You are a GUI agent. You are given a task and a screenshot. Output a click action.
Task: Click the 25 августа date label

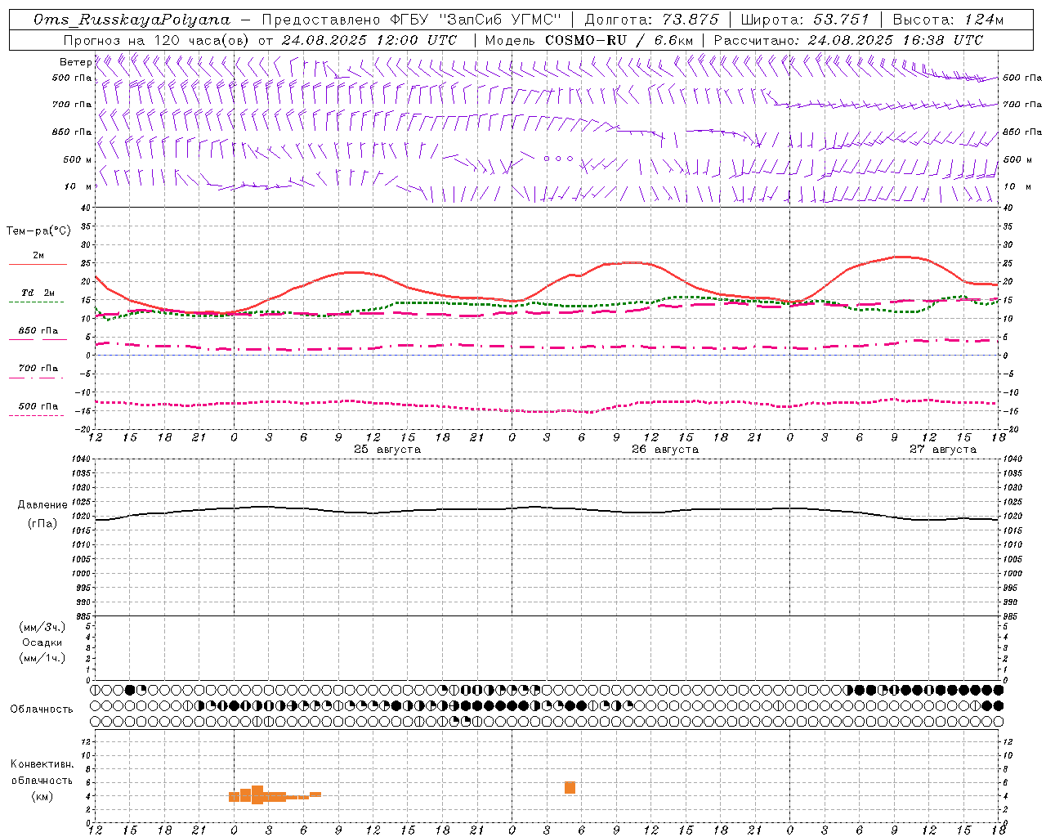tap(387, 450)
